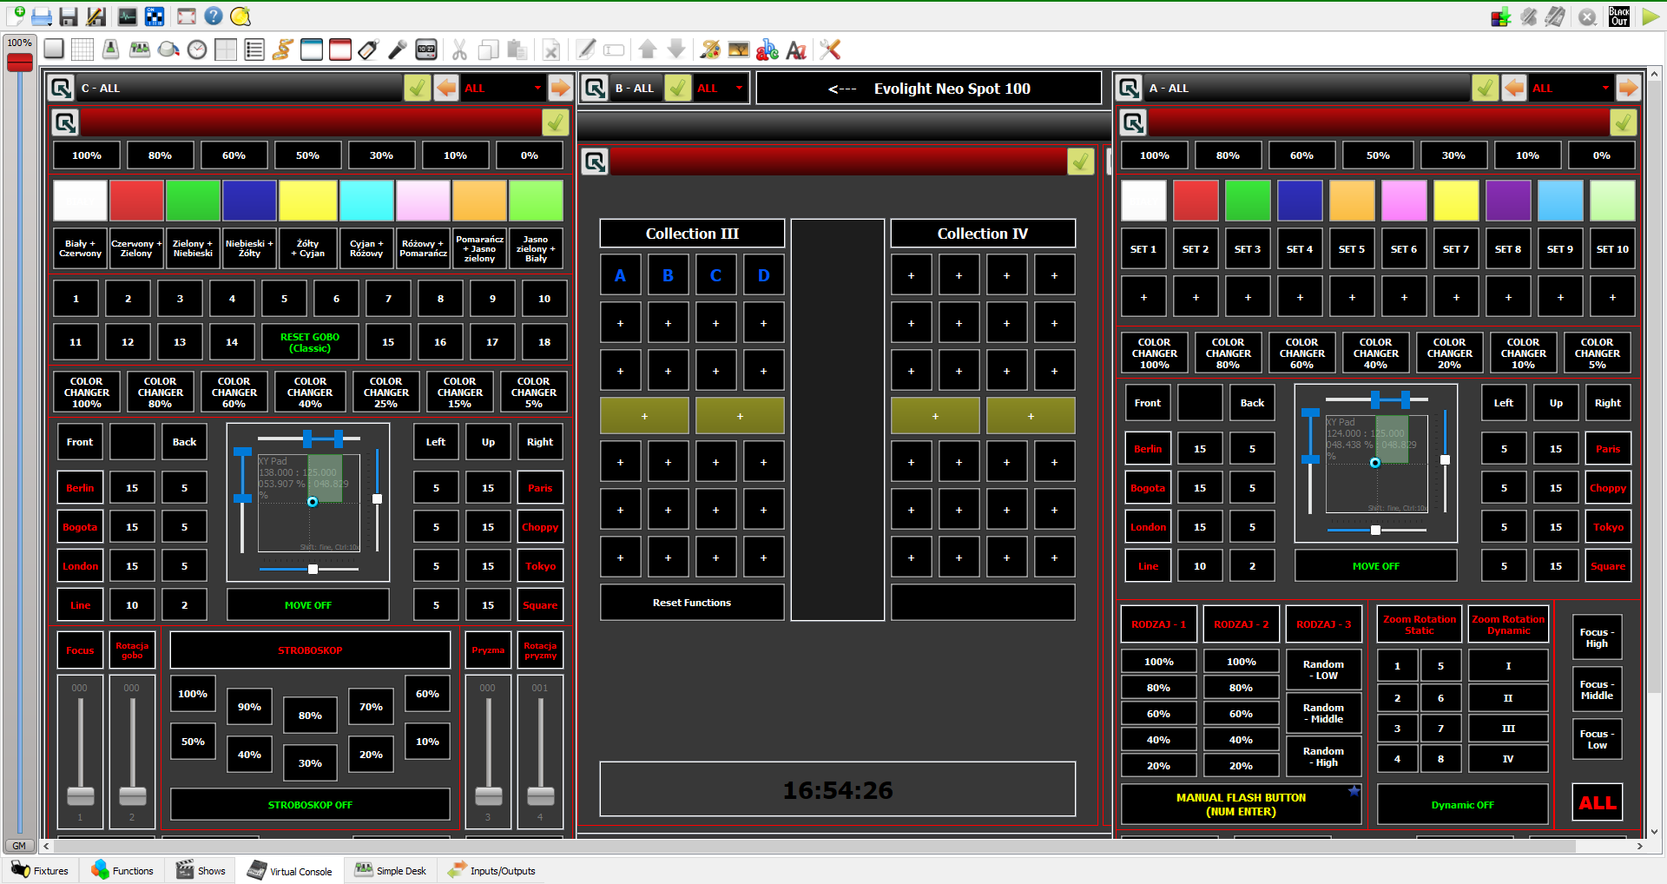Open the page dropdown in B - ALL frame
The width and height of the screenshot is (1667, 884).
tap(721, 88)
